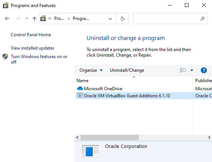
Task: Go up one level with Up arrow
Action: coord(35,18)
